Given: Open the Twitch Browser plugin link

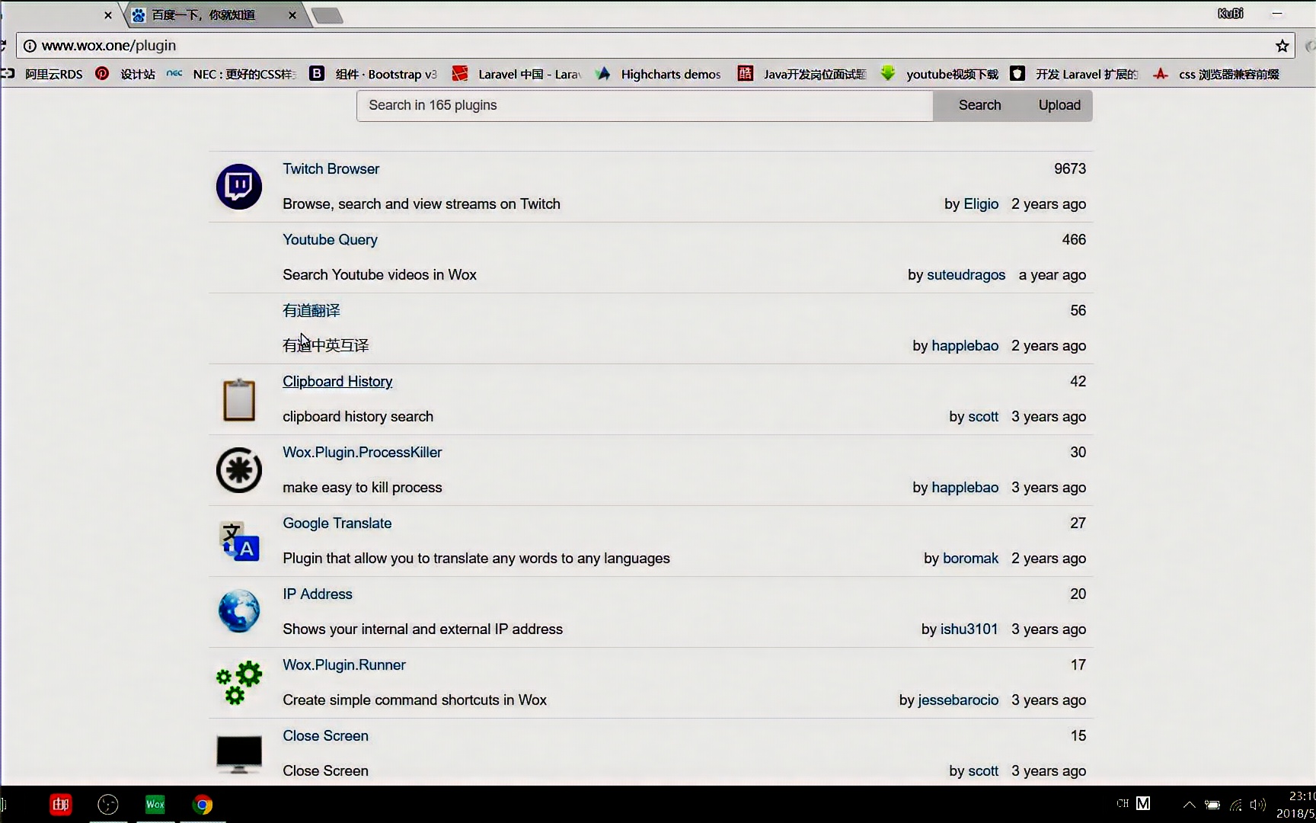Looking at the screenshot, I should click(331, 169).
